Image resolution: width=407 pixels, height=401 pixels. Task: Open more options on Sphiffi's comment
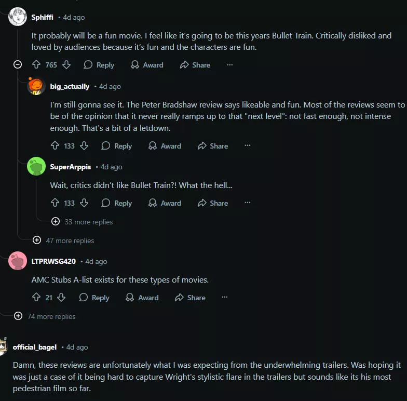[x=230, y=65]
